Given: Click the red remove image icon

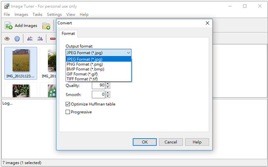Looking at the screenshot, I should click(x=53, y=39).
